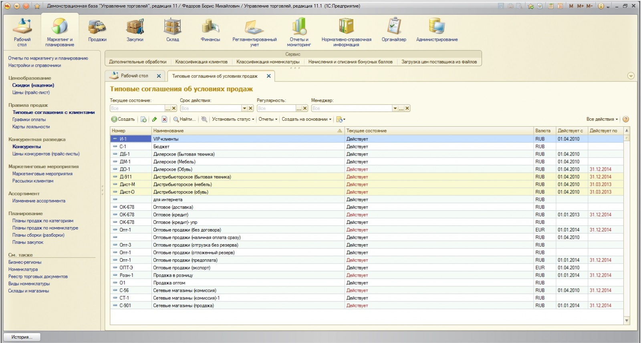Open the calendar icon in title bar
The width and height of the screenshot is (641, 343).
point(560,6)
